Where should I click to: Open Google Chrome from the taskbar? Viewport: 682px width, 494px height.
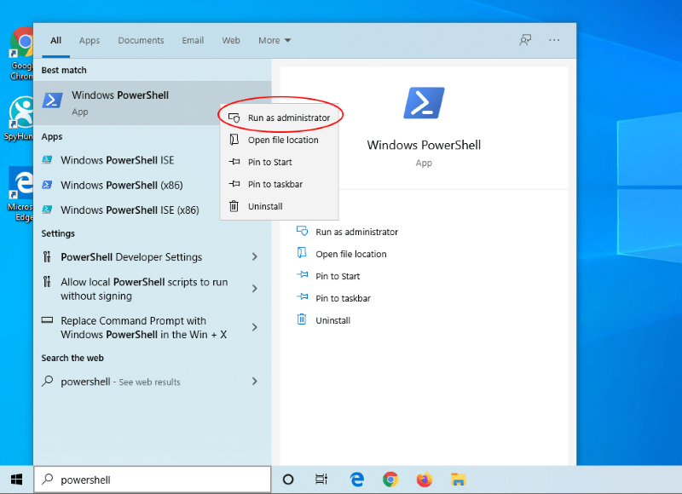click(390, 480)
